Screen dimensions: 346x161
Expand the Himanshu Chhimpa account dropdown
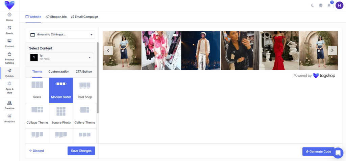62,35
